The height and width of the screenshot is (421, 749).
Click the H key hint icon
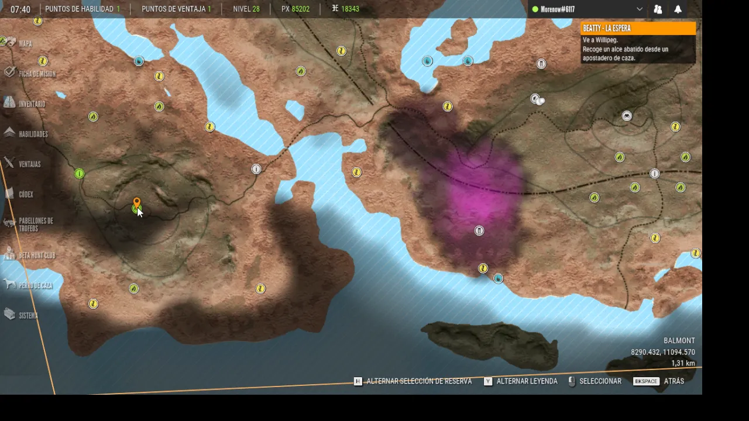(x=358, y=381)
